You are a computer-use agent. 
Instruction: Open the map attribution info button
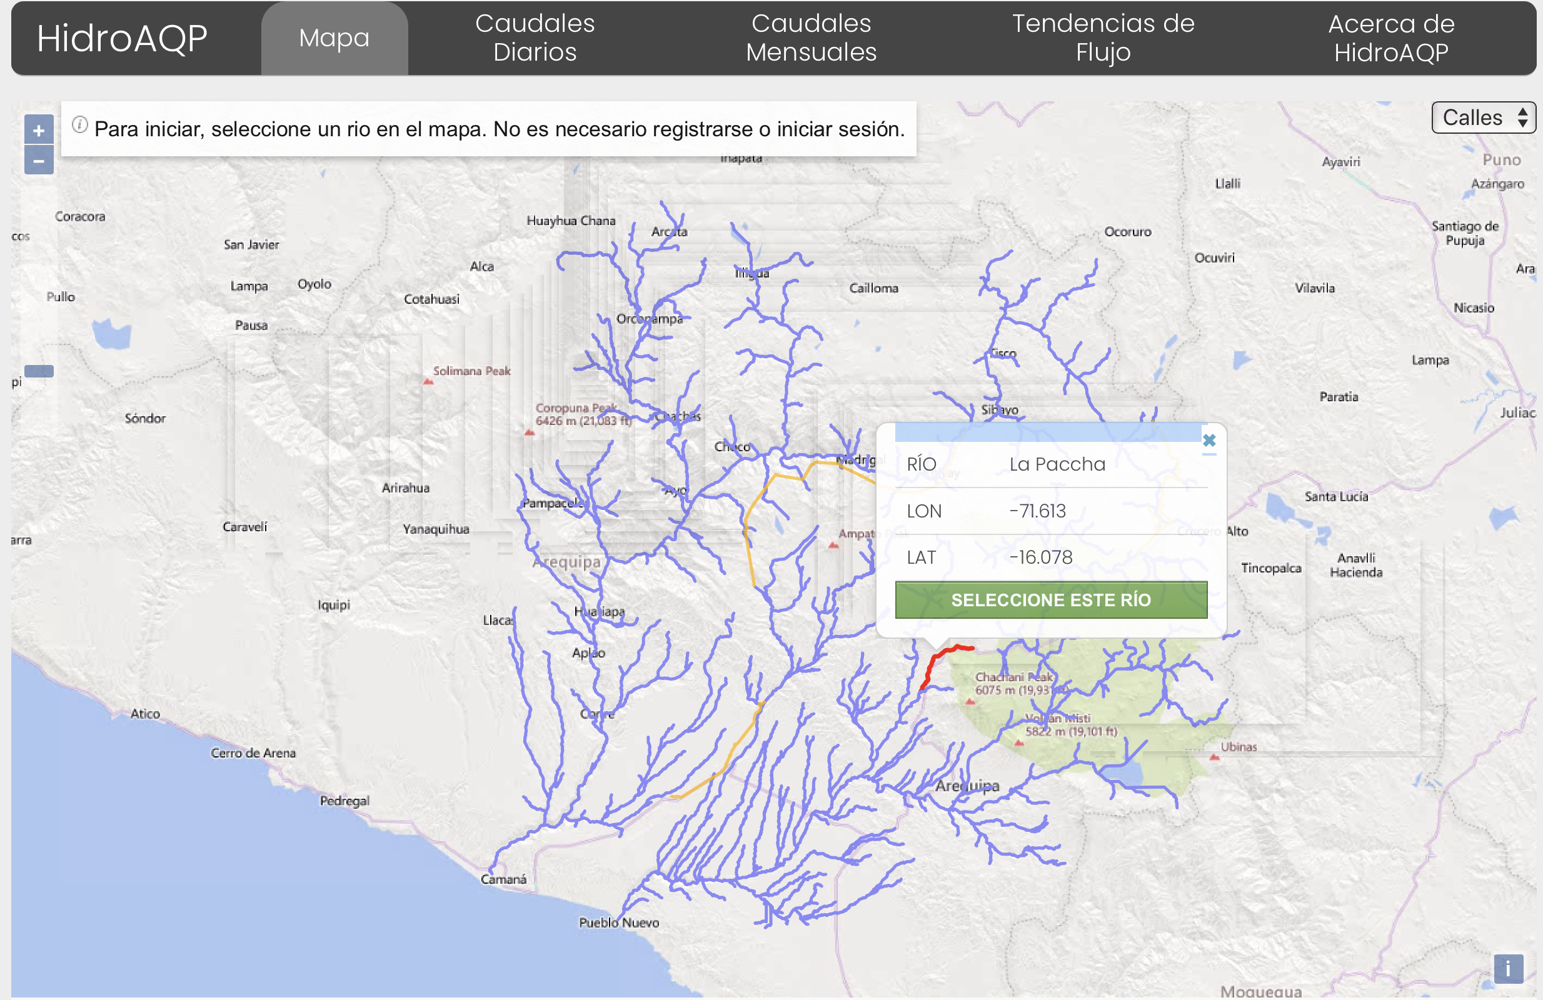1508,969
